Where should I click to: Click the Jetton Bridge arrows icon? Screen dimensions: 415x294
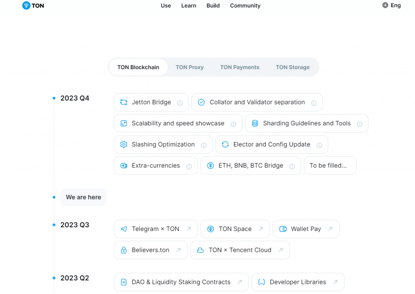tap(124, 102)
